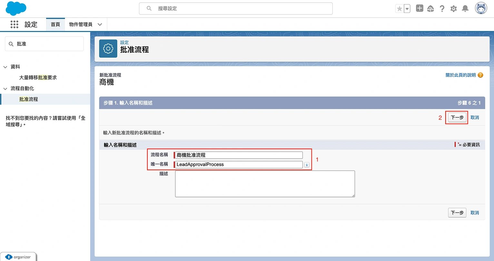The height and width of the screenshot is (261, 494).
Task: Open the 關於此頁的說明 help link
Action: pyautogui.click(x=460, y=75)
